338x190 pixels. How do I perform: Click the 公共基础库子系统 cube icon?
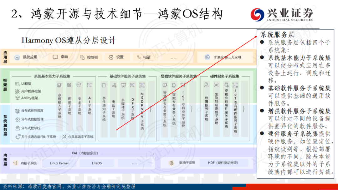pos(64,137)
